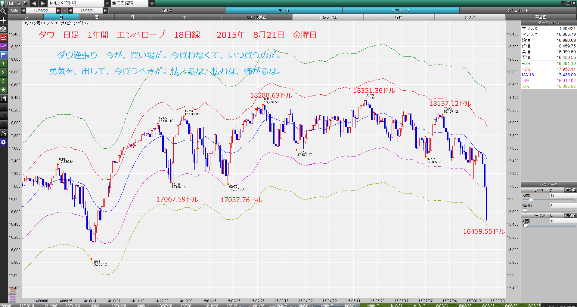Switch to the 価格帯 tab
This screenshot has height=307, width=577.
click(167, 11)
